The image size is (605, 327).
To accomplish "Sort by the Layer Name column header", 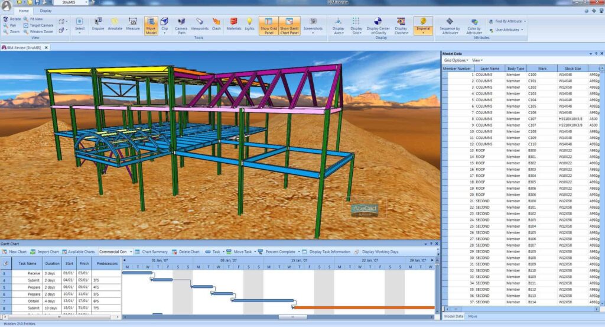I will tap(490, 69).
